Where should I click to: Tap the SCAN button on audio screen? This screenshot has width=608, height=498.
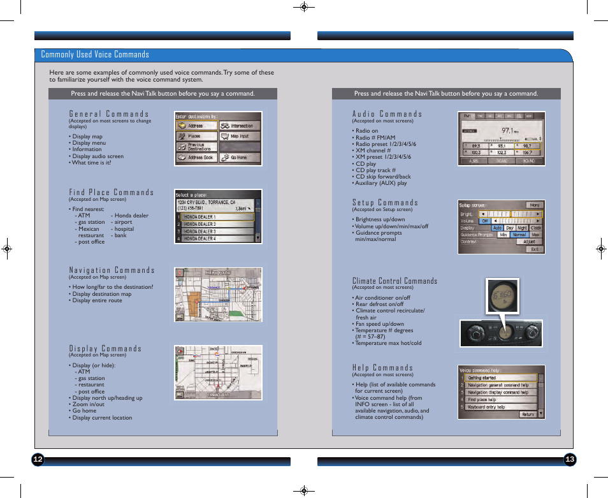click(x=502, y=161)
